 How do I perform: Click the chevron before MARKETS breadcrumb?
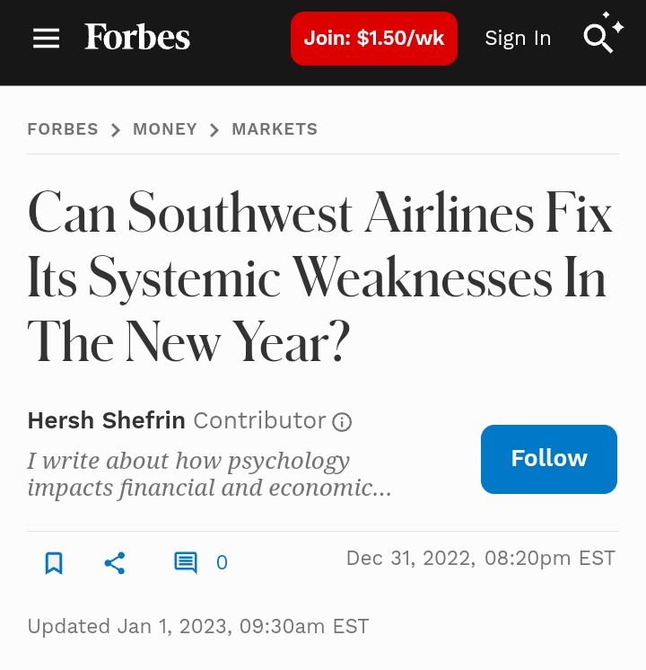coord(214,130)
